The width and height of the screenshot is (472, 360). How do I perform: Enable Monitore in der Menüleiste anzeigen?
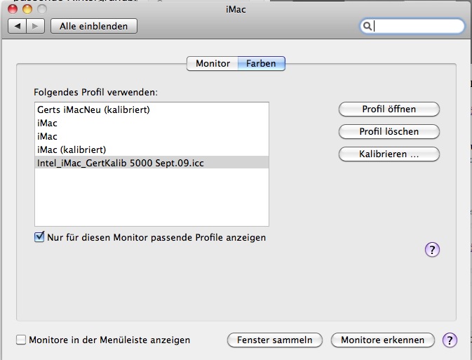click(22, 340)
